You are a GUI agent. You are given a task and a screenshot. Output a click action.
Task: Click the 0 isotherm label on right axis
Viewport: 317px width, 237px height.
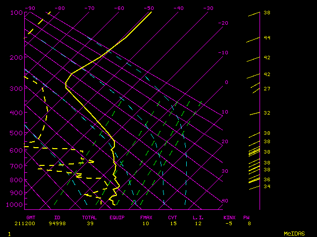coord(226,82)
